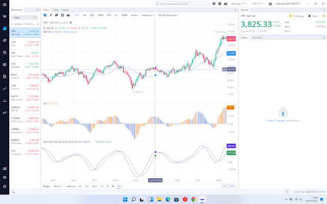The width and height of the screenshot is (327, 204).
Task: Open Chart panel options menu icon
Action: click(235, 10)
